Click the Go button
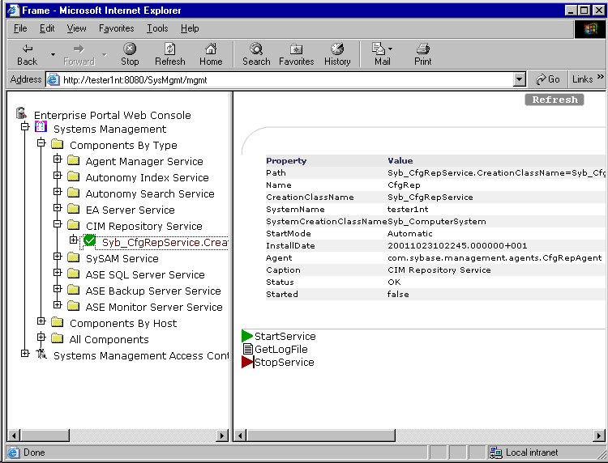Image resolution: width=608 pixels, height=463 pixels. tap(547, 79)
